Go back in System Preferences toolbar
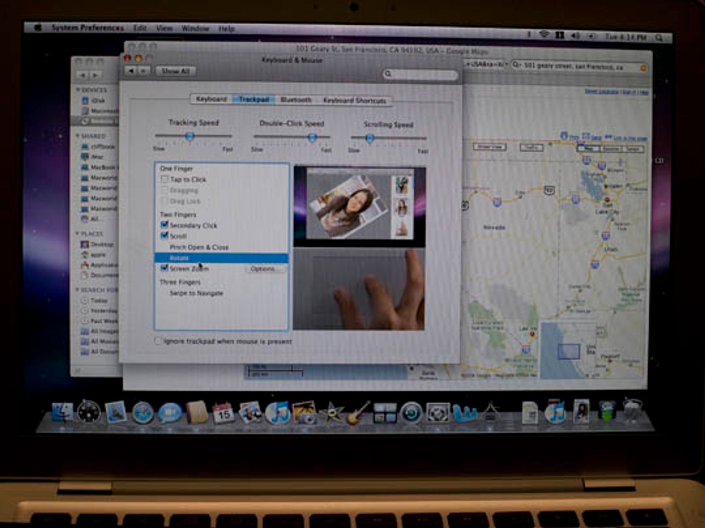Viewport: 705px width, 528px height. (x=131, y=71)
